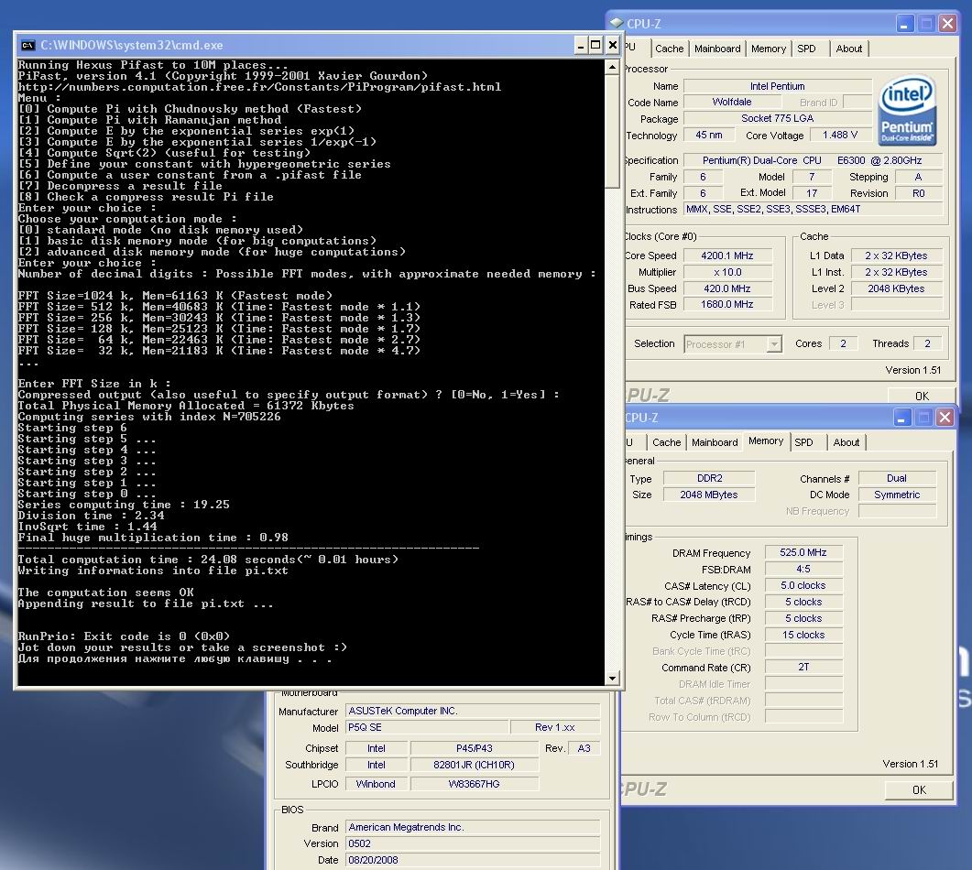Viewport: 972px width, 870px height.
Task: Click the DC Mode value Symmetric
Action: point(897,495)
